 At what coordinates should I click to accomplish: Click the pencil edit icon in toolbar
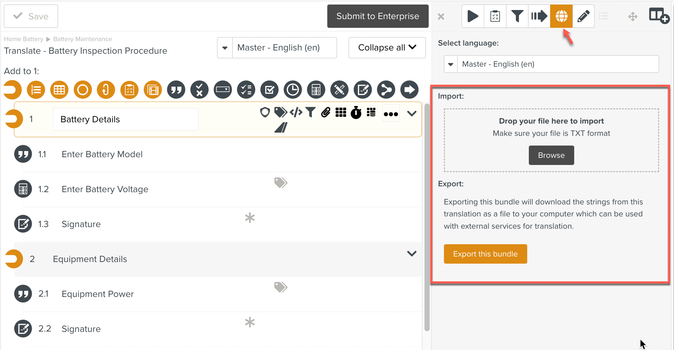583,16
